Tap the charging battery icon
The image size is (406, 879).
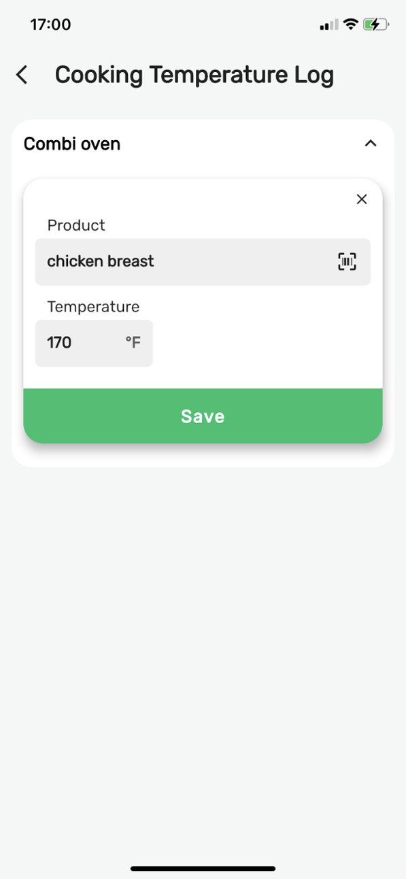tap(374, 23)
